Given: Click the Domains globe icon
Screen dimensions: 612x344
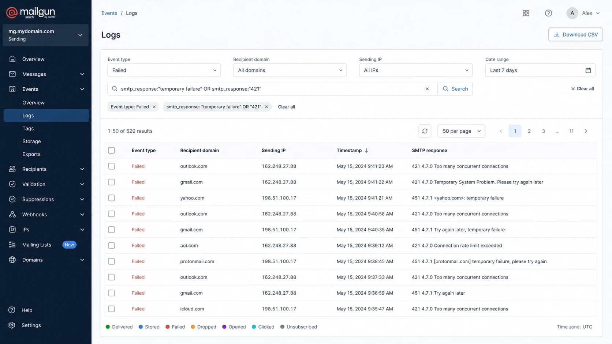Looking at the screenshot, I should pyautogui.click(x=12, y=260).
